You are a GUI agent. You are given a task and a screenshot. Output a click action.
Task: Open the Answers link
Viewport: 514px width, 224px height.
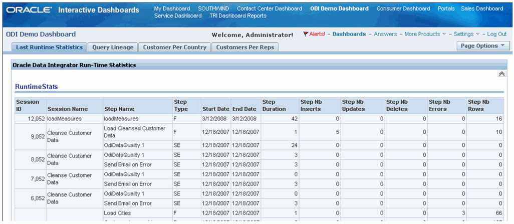tap(385, 34)
